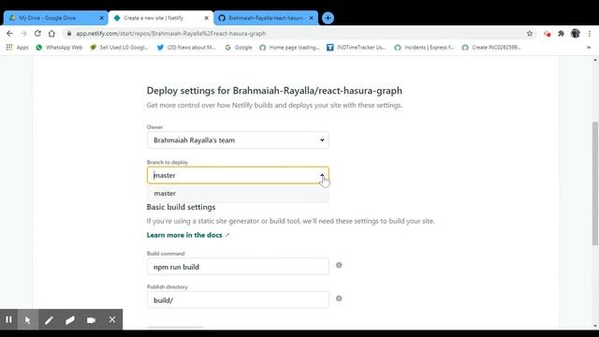Open the Google bookmark

[239, 48]
